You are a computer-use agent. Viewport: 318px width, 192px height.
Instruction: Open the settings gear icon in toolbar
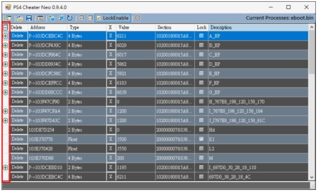pyautogui.click(x=137, y=18)
